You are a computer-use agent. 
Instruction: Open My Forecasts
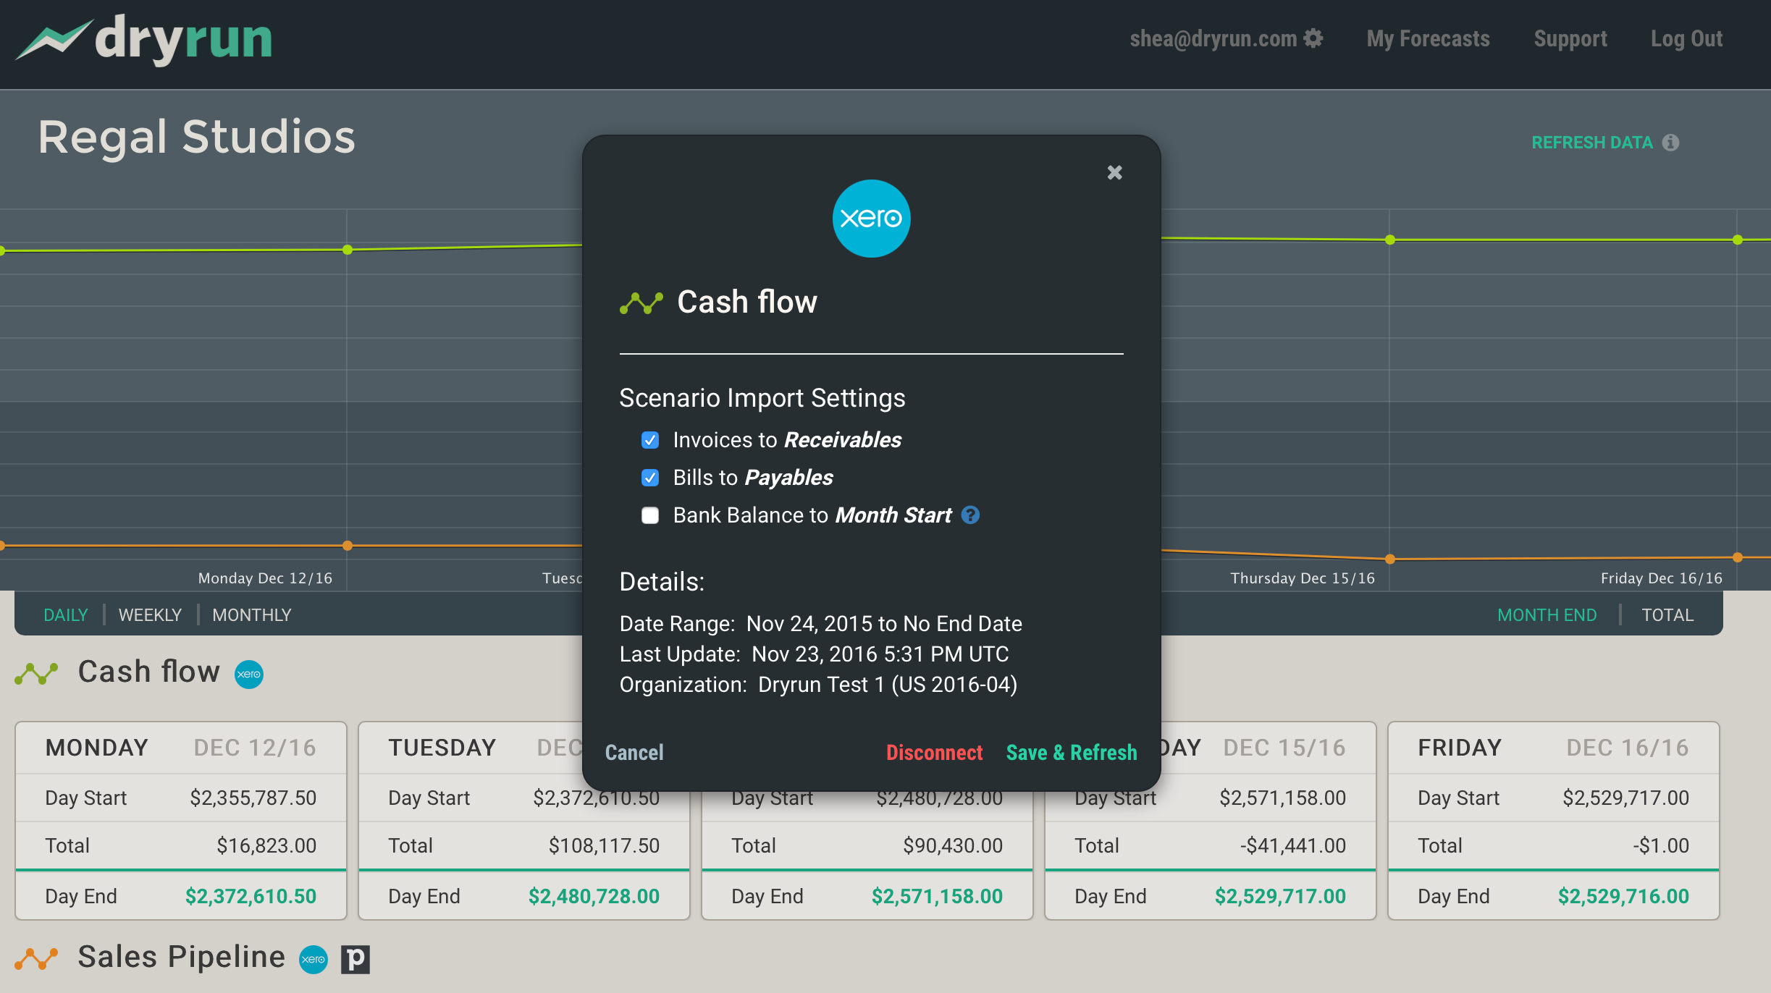pyautogui.click(x=1426, y=38)
